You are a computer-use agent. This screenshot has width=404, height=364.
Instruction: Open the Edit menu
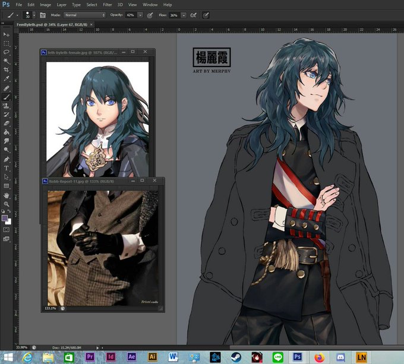click(x=31, y=5)
